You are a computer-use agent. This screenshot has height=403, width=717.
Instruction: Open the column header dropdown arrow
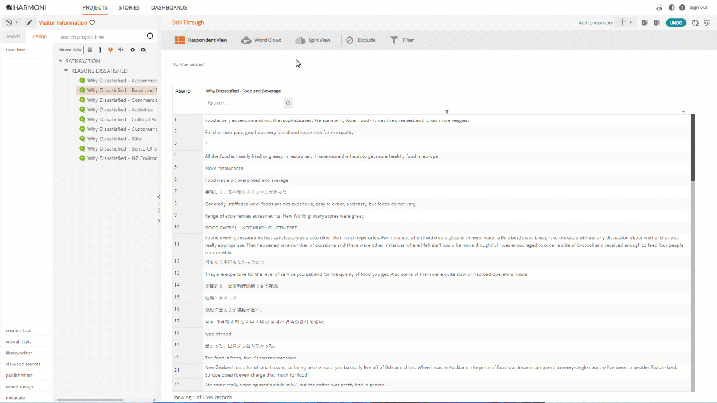(x=683, y=112)
